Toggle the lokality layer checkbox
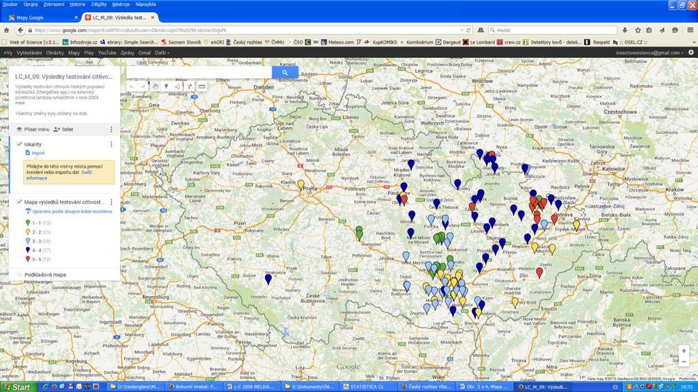Viewport: 698px width, 392px height. (19, 144)
